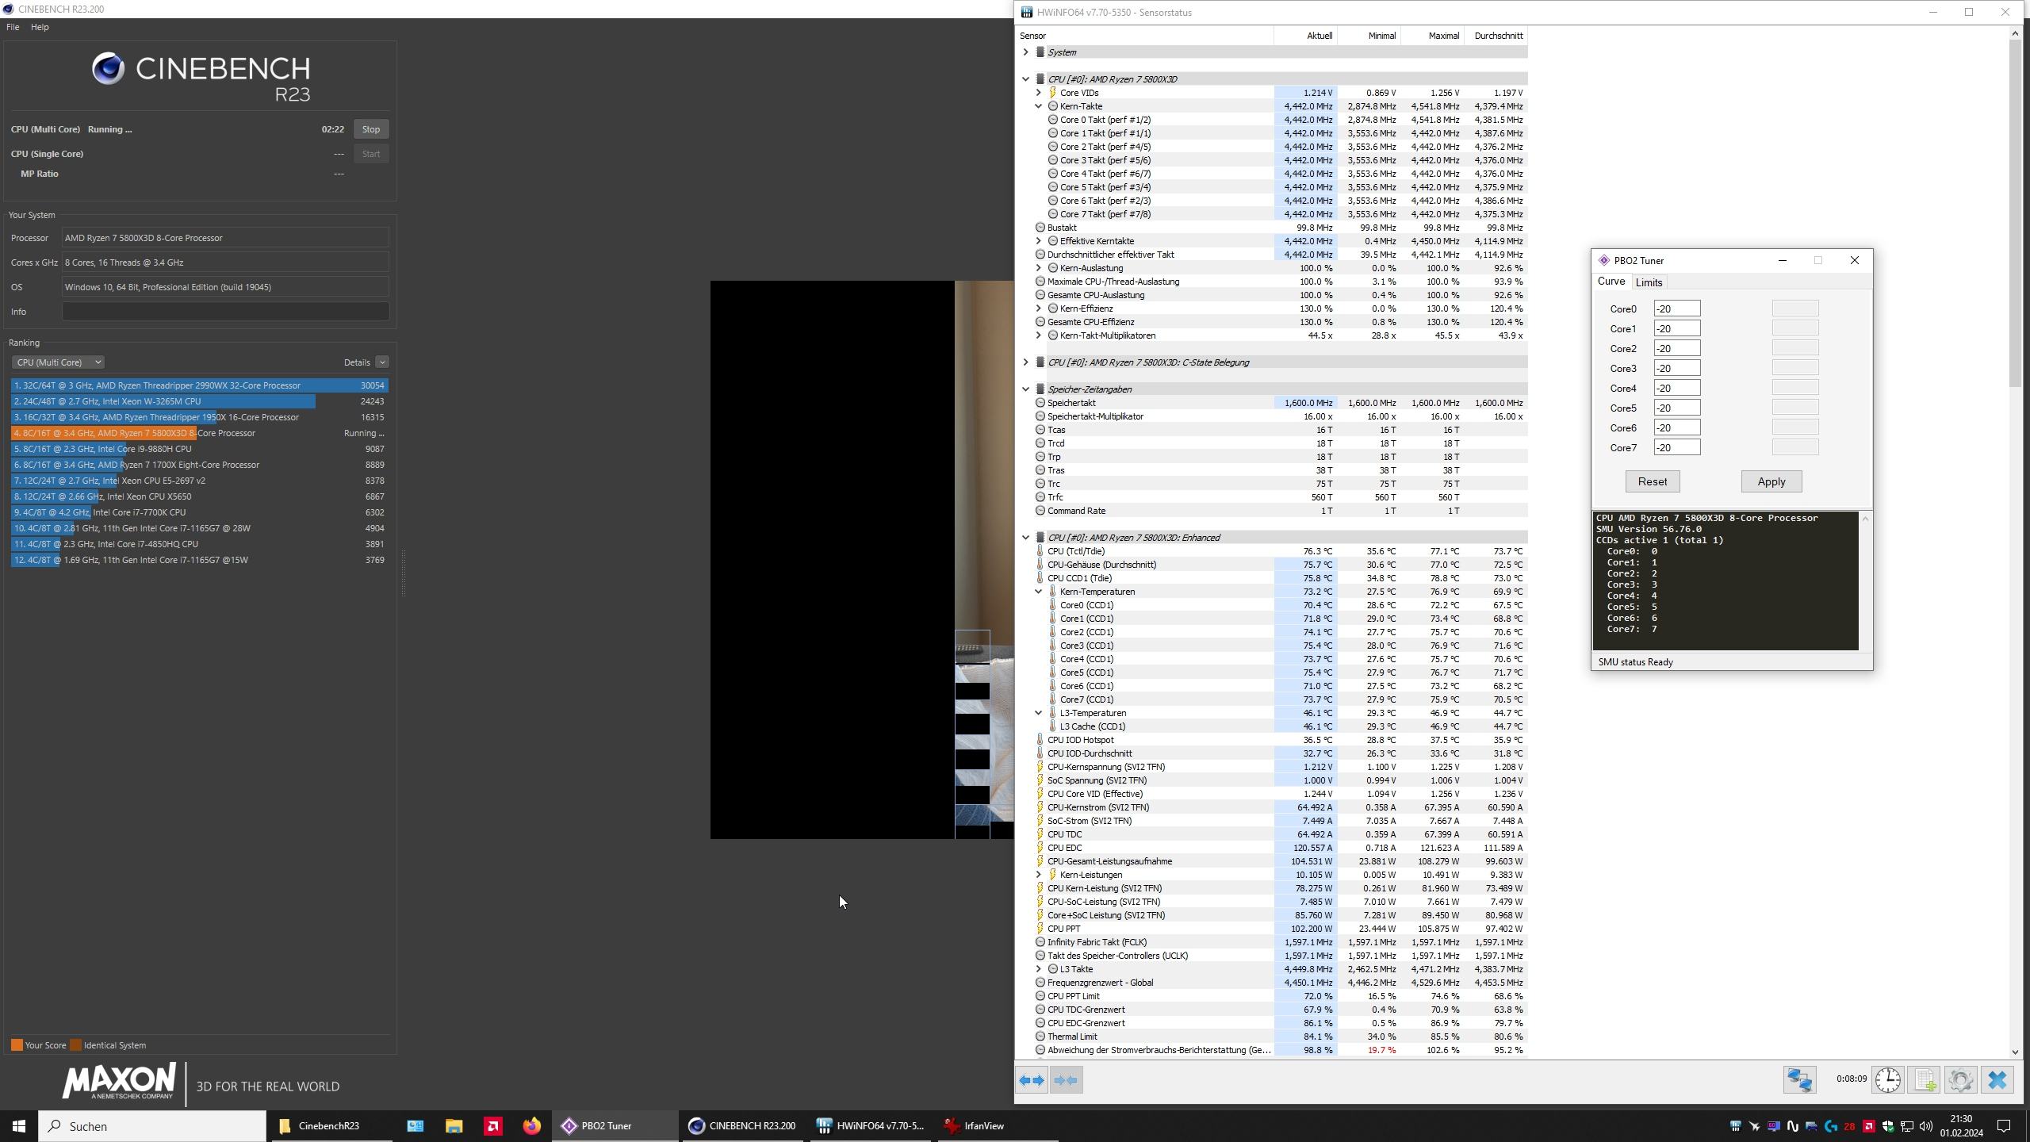Click the Core7 curve value field

click(x=1676, y=448)
